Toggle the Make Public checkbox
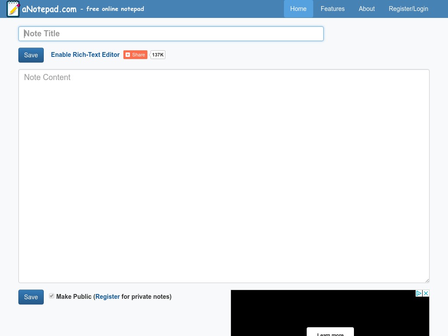The height and width of the screenshot is (336, 448). click(x=52, y=296)
